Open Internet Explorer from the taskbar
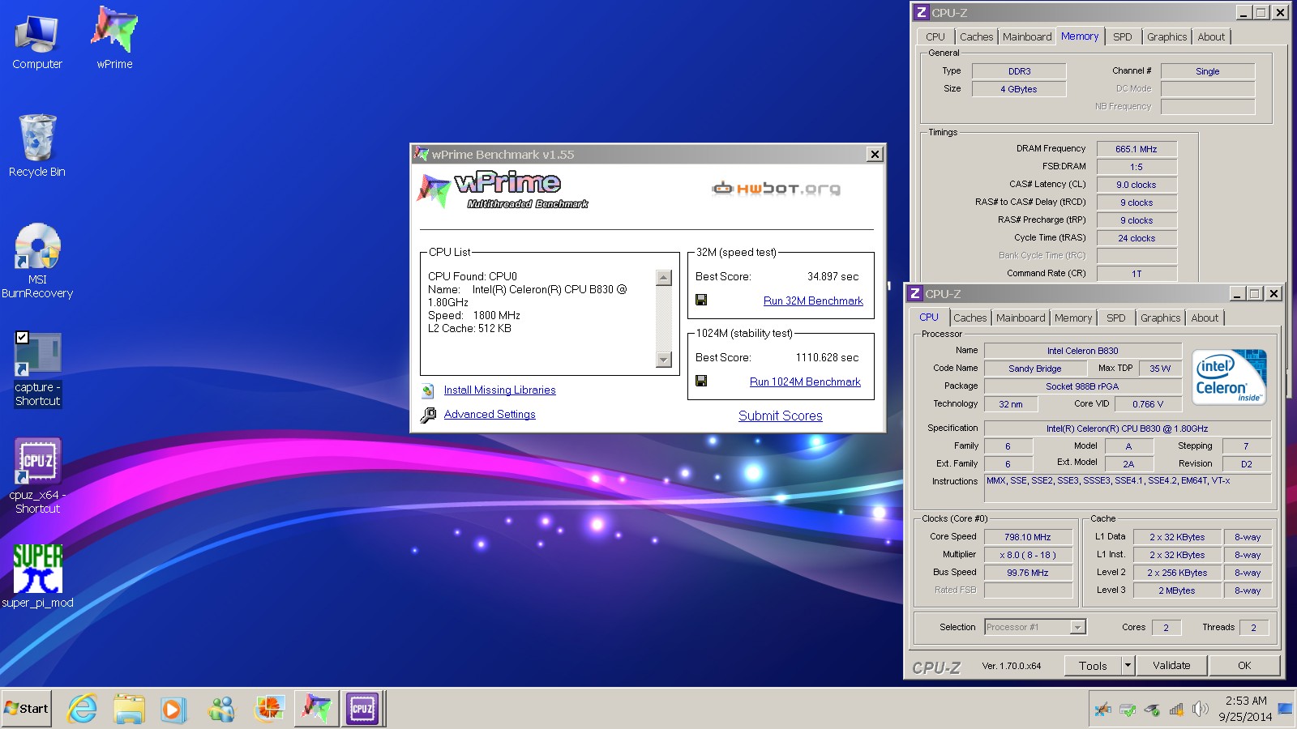 (x=82, y=709)
